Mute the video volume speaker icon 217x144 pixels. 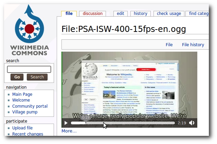click(x=192, y=123)
